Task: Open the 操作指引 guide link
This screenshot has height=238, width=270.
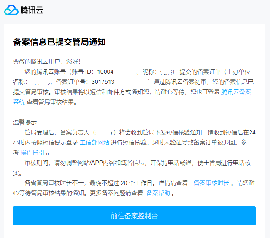Action: pyautogui.click(x=32, y=152)
